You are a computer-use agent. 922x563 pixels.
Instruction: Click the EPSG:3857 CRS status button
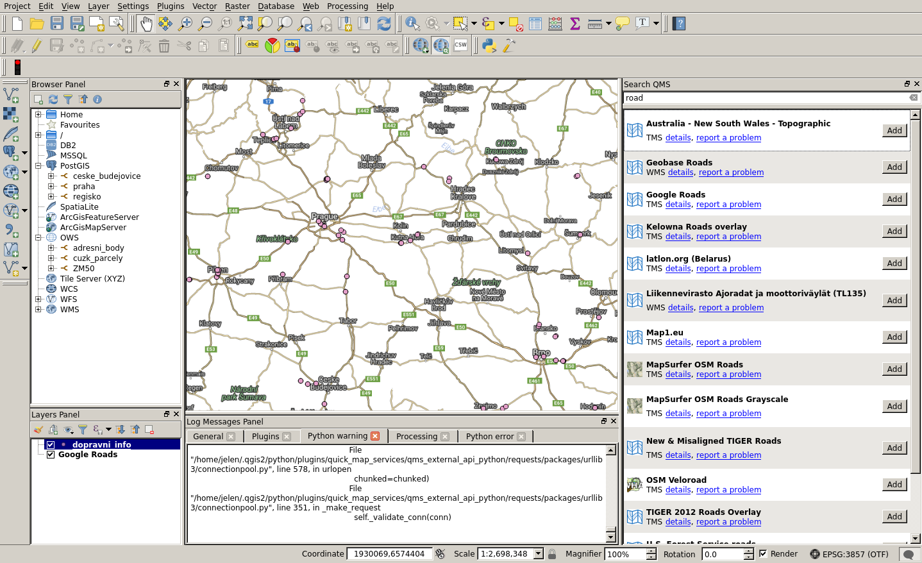[849, 554]
